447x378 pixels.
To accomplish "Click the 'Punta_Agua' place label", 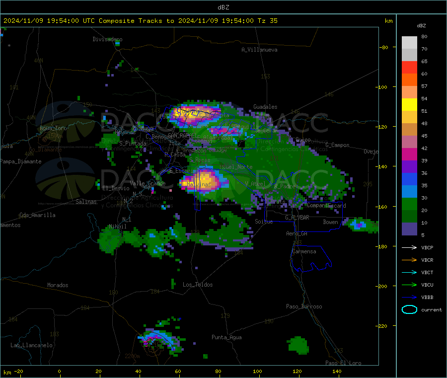I will (x=226, y=337).
